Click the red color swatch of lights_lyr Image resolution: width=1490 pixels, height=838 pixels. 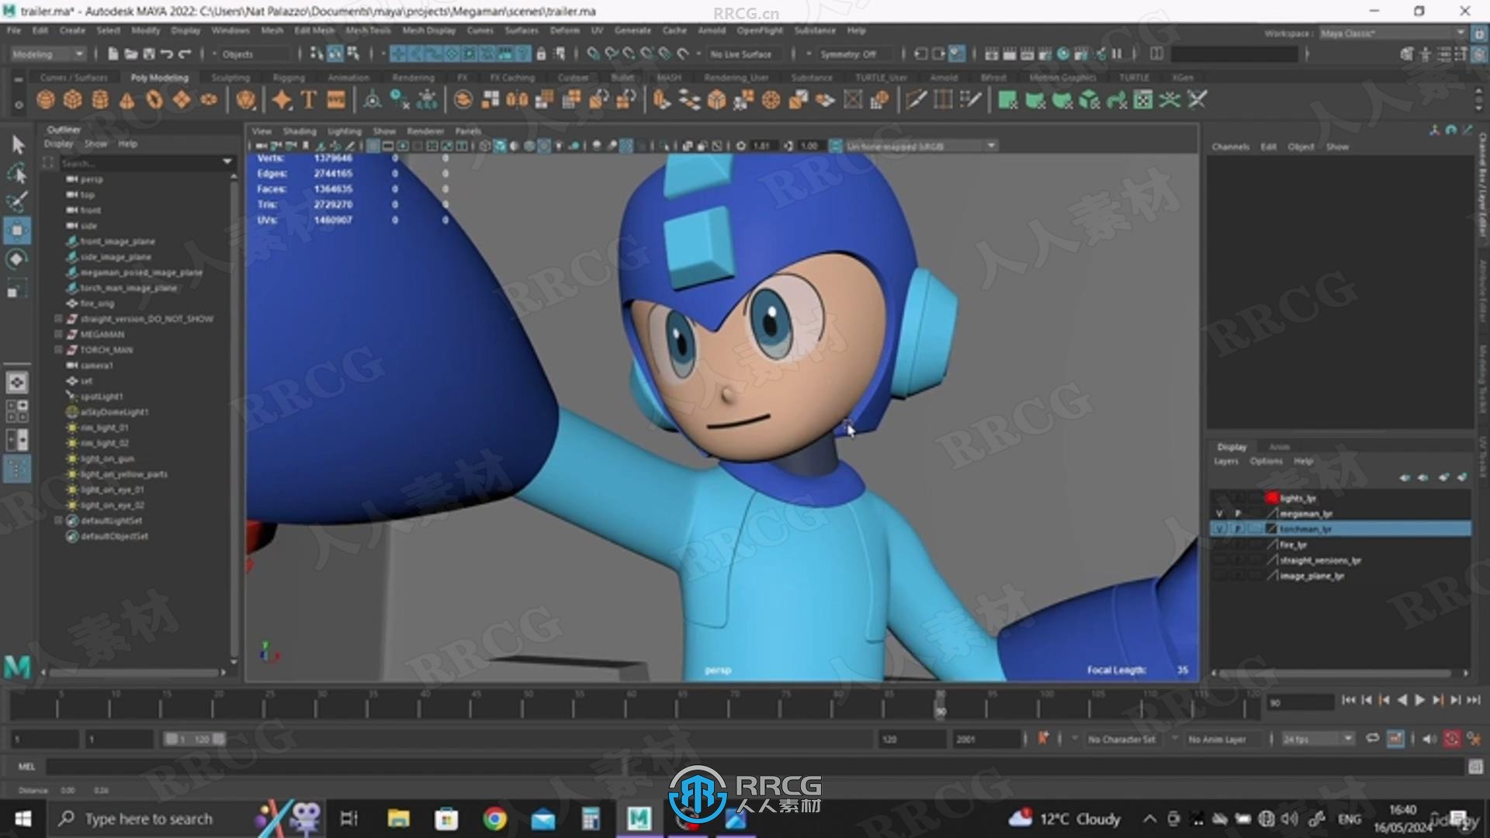[x=1271, y=498]
